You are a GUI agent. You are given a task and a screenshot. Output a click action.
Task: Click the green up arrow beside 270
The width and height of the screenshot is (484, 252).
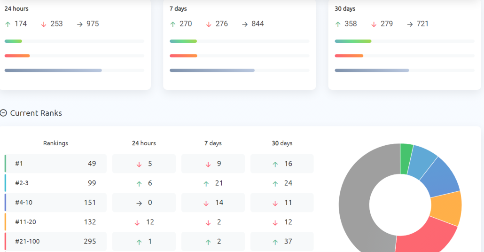(x=173, y=24)
